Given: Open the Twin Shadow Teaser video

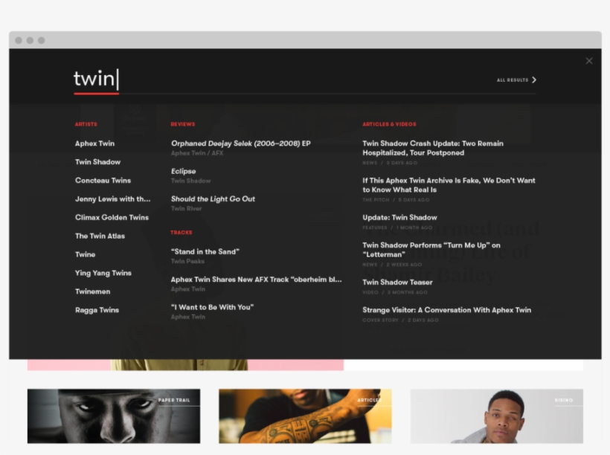Looking at the screenshot, I should [396, 283].
